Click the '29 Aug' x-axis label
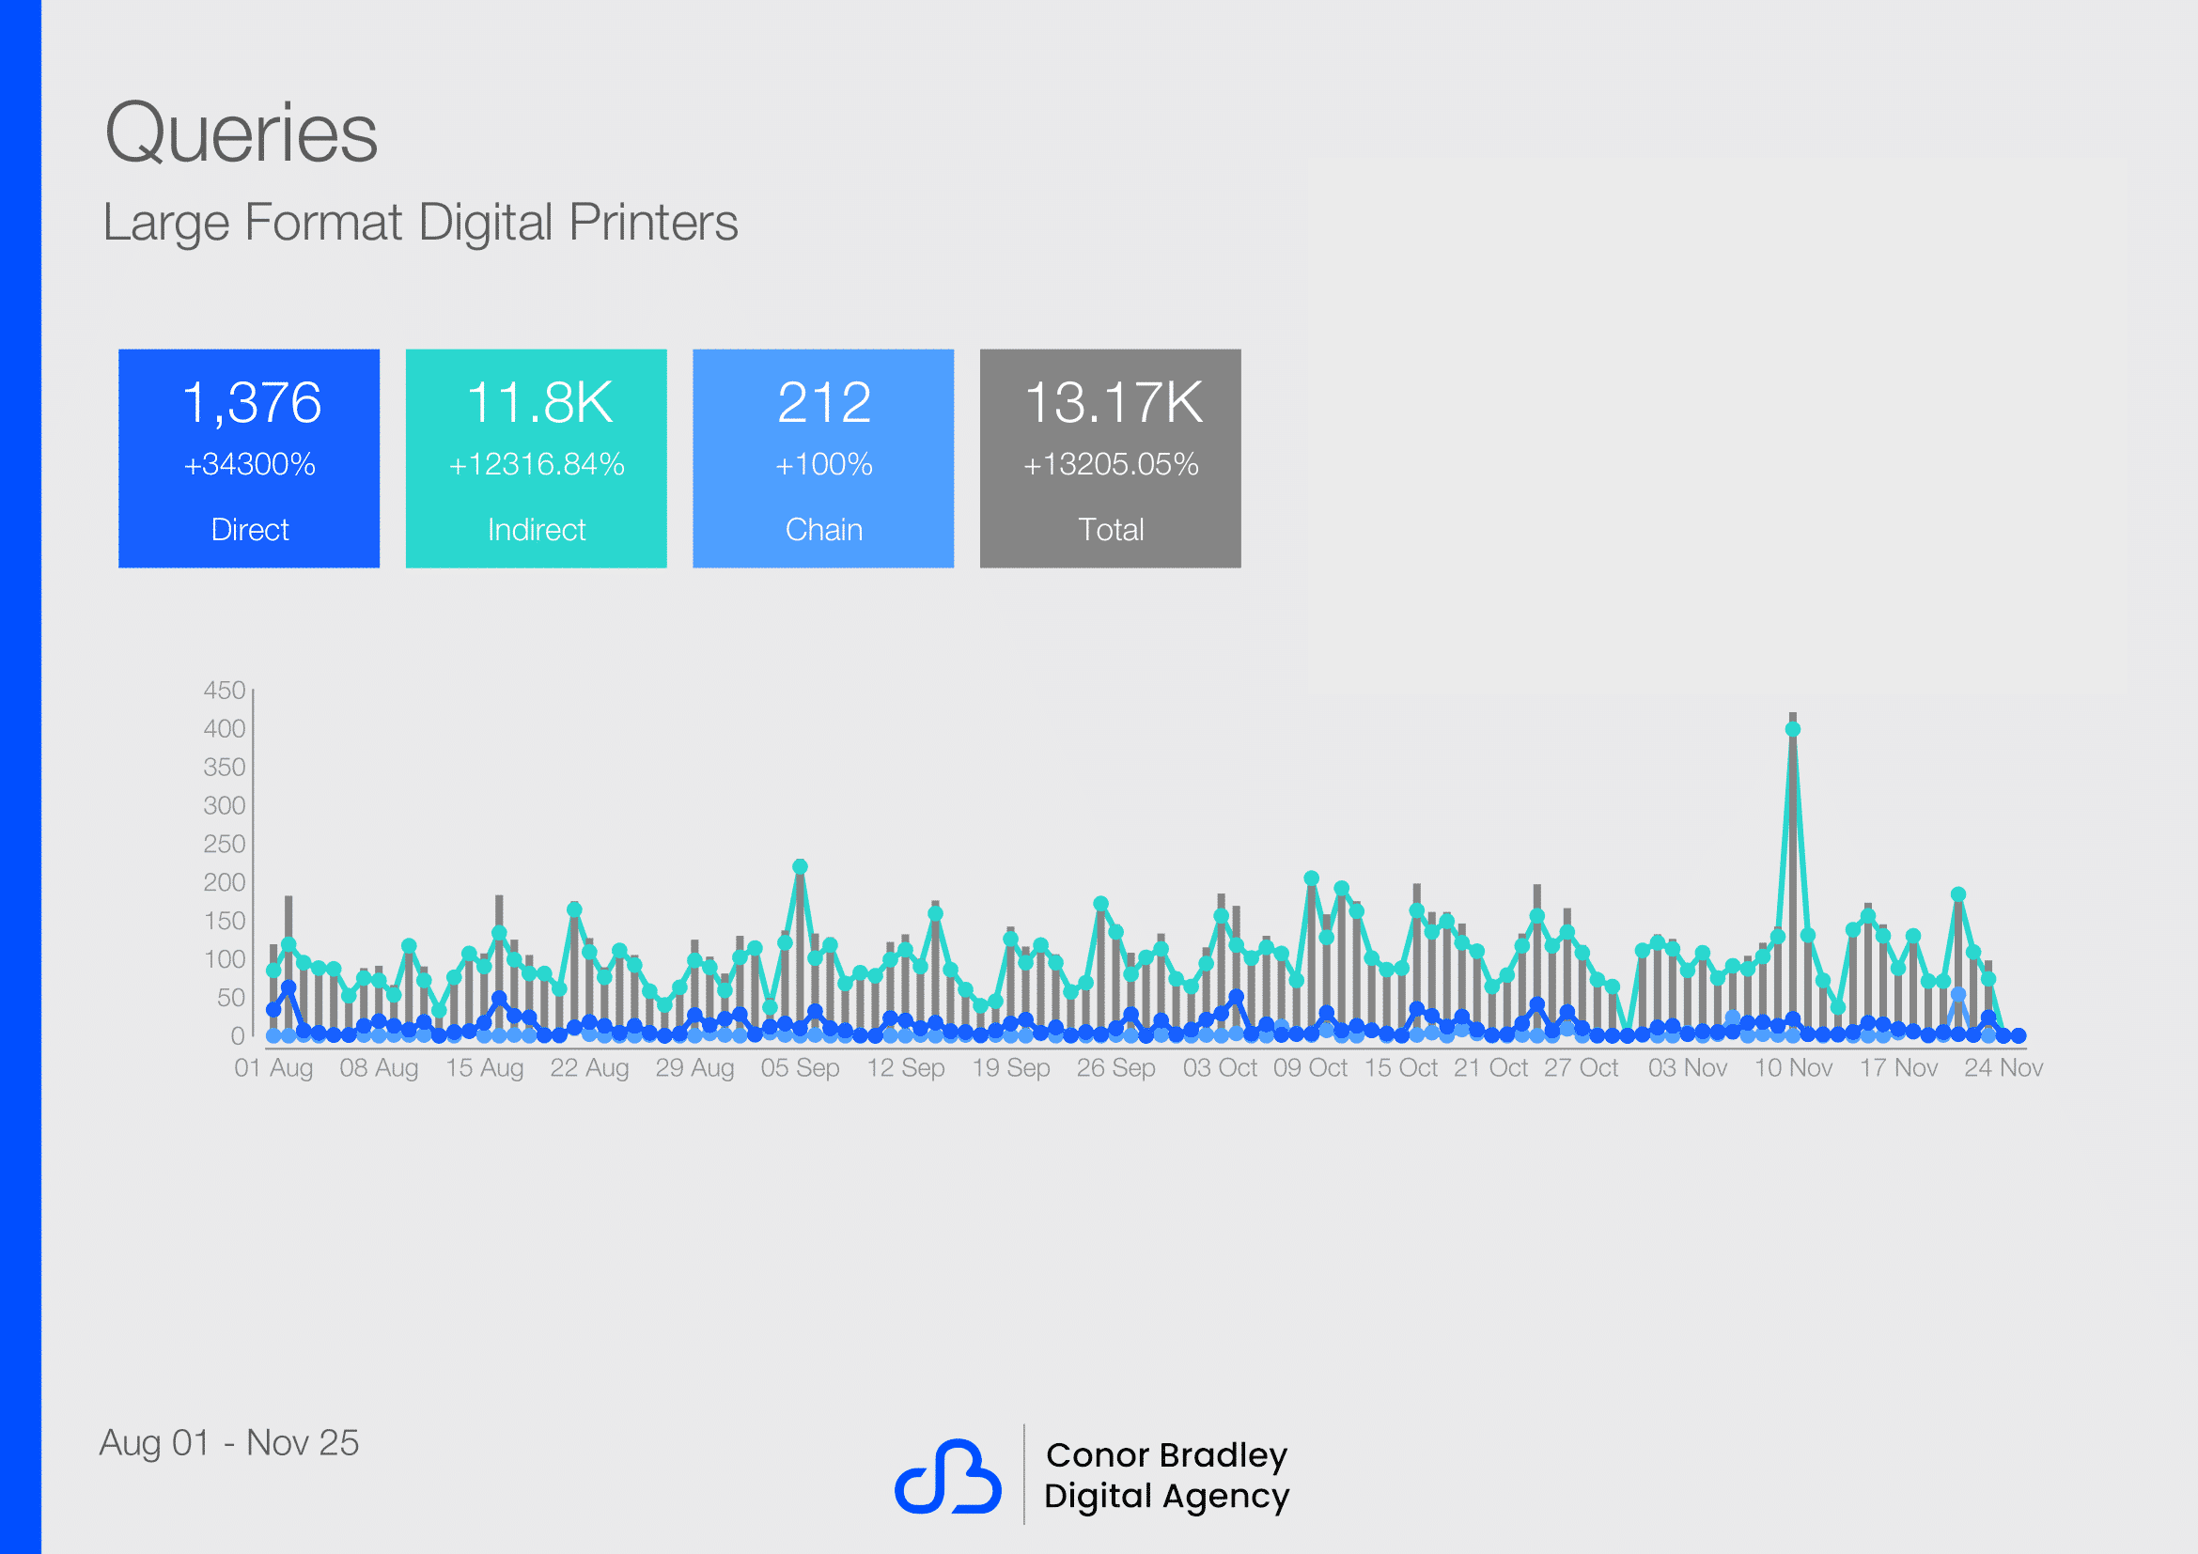Image resolution: width=2198 pixels, height=1554 pixels. (695, 1068)
